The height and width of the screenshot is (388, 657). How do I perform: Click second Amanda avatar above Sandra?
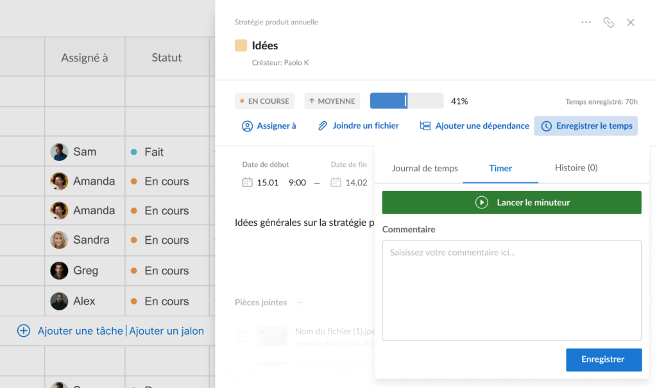[x=59, y=210]
